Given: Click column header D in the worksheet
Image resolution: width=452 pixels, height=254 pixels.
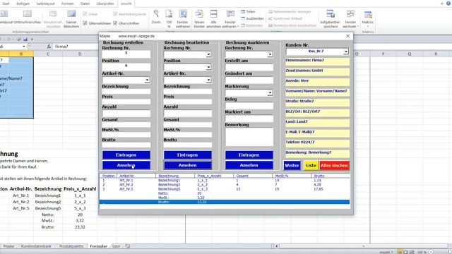Looking at the screenshot, I should coord(80,54).
